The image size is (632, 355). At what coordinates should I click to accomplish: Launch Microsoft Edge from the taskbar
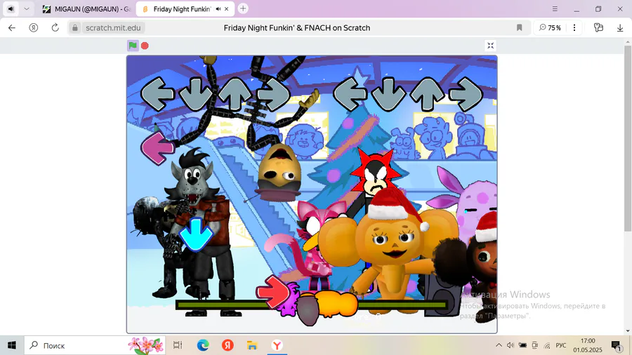click(x=203, y=345)
